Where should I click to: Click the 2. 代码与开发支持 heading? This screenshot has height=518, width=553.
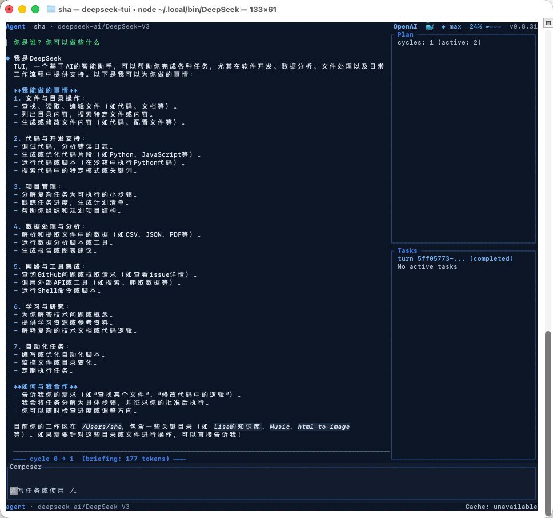tap(49, 138)
